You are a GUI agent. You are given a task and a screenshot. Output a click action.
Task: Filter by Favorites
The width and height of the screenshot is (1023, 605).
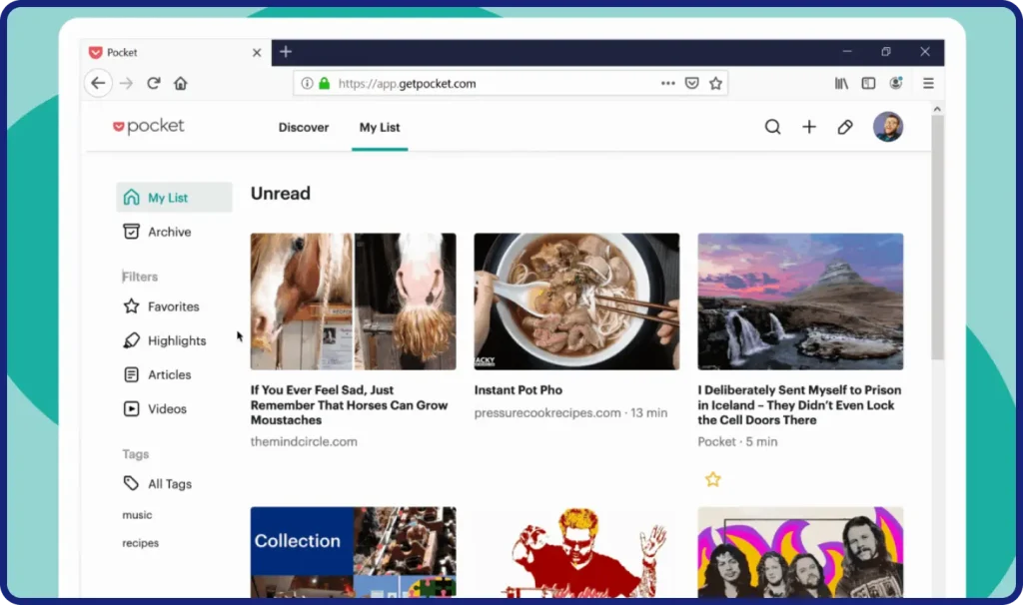pyautogui.click(x=161, y=305)
